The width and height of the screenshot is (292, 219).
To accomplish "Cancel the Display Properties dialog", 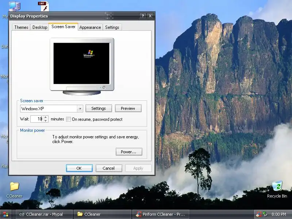I will point(109,168).
